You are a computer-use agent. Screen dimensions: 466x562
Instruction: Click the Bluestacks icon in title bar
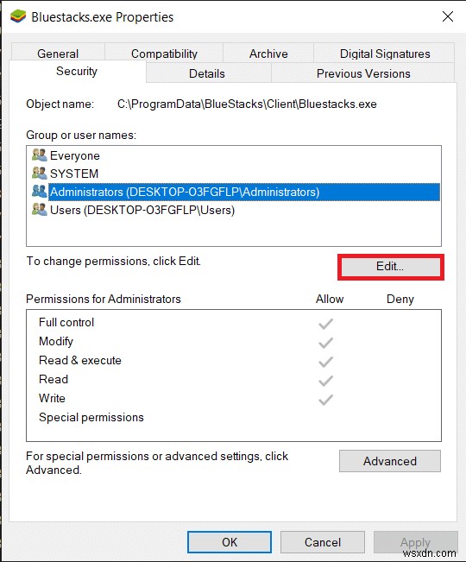coord(18,16)
